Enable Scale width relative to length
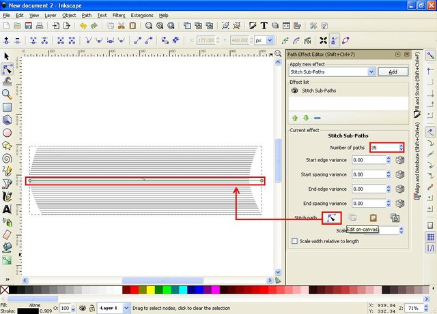 [x=294, y=241]
